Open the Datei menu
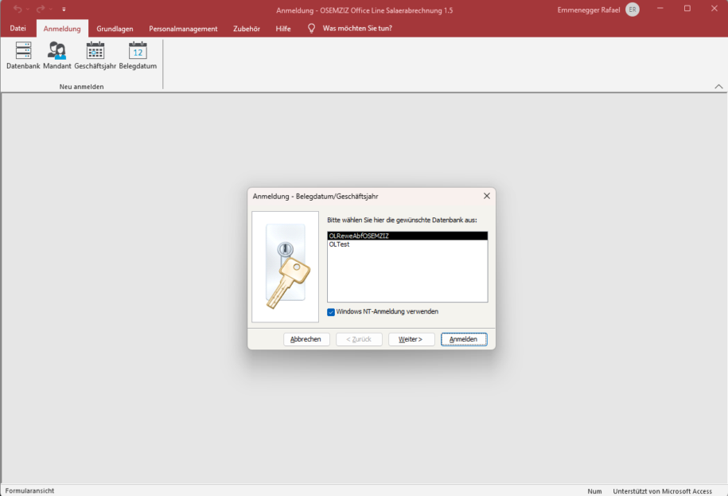The height and width of the screenshot is (496, 728). pos(18,28)
